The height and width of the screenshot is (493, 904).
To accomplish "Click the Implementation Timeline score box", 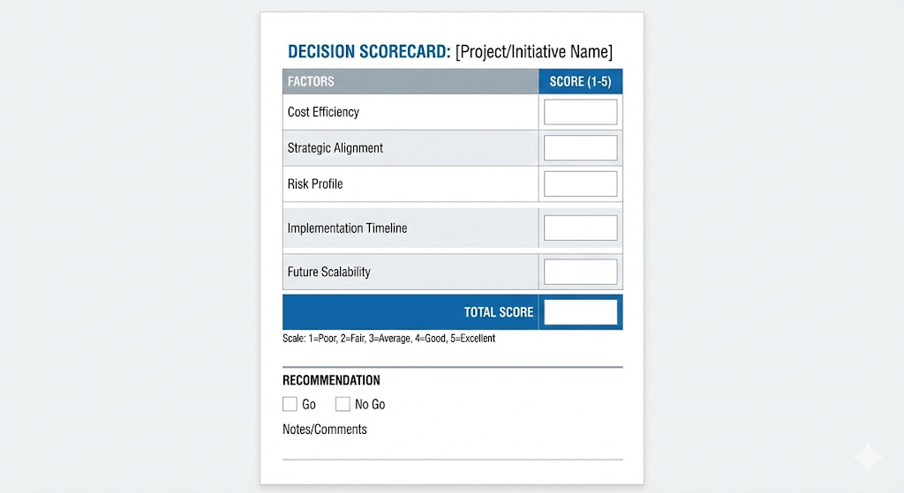I will pyautogui.click(x=580, y=228).
